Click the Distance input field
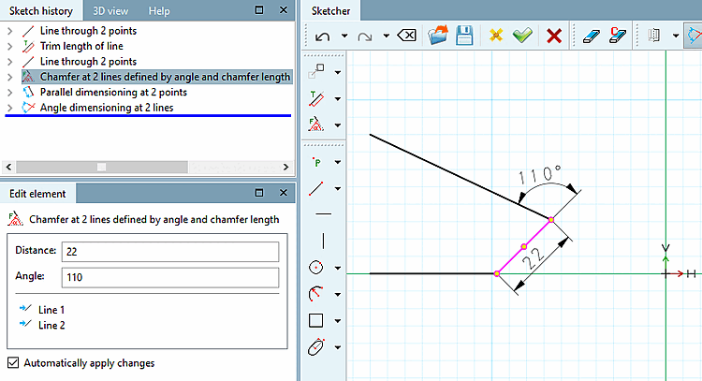Image resolution: width=702 pixels, height=381 pixels. (170, 252)
